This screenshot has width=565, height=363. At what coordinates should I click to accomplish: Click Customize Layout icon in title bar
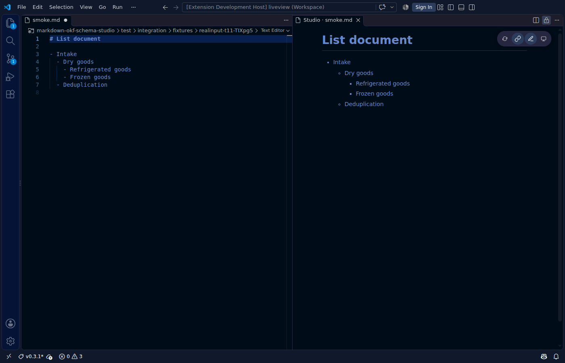click(x=440, y=7)
